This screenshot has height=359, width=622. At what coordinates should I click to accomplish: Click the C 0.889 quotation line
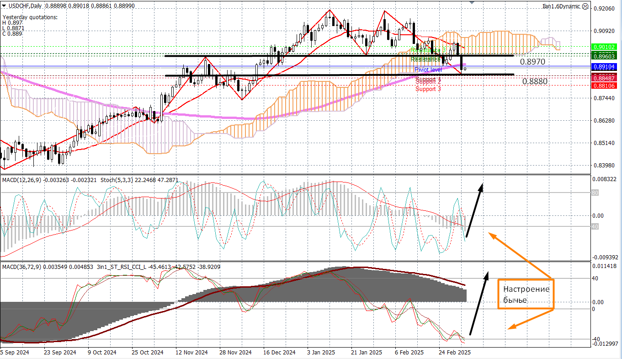[x=12, y=33]
